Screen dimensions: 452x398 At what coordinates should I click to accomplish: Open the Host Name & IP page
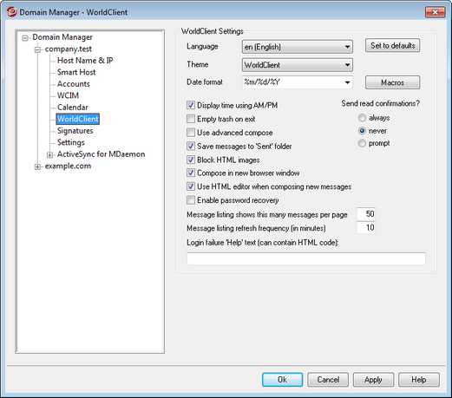tap(85, 61)
